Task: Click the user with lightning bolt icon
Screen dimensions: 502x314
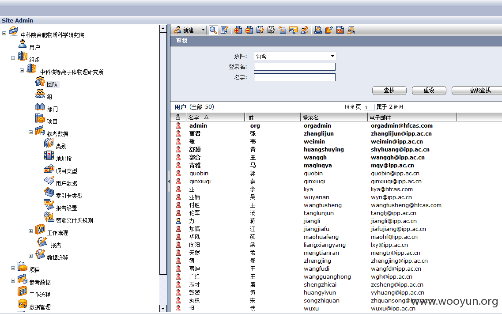Action: click(305, 30)
